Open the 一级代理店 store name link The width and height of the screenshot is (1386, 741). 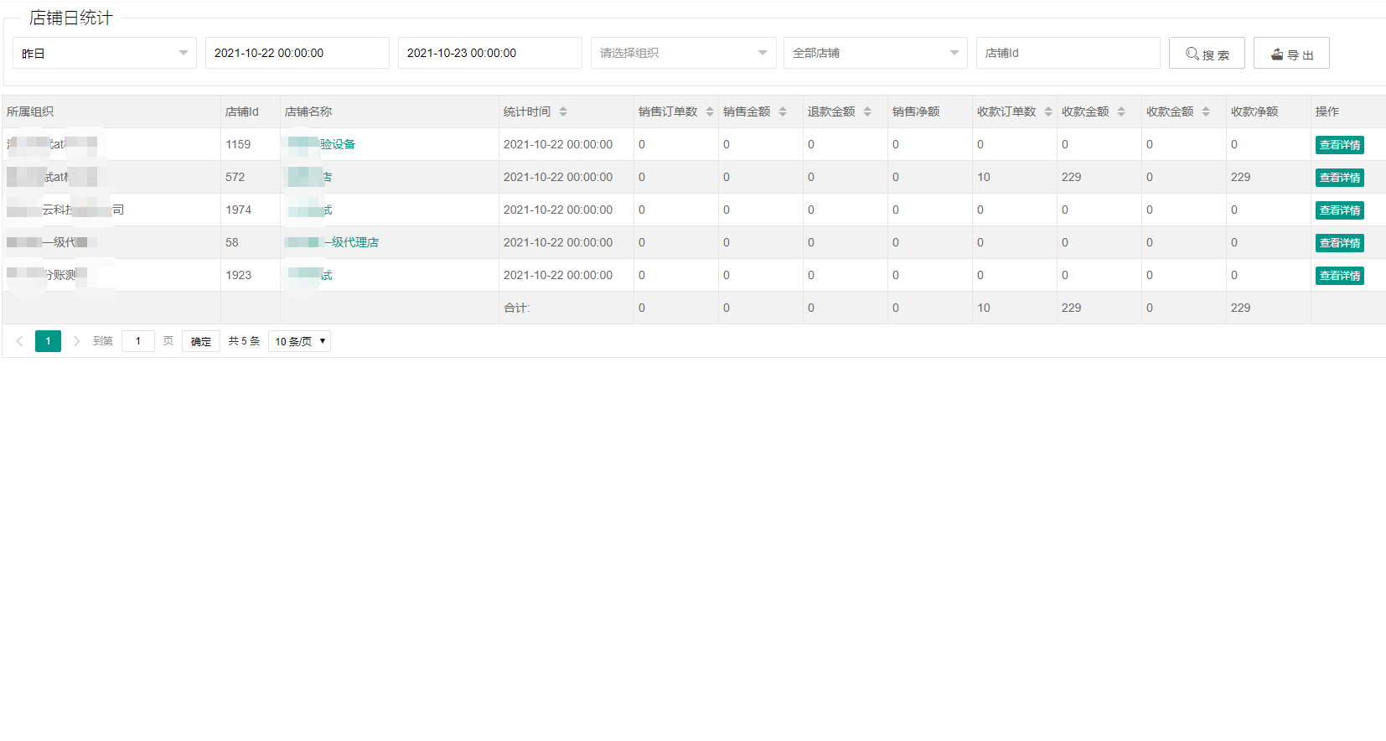[352, 242]
